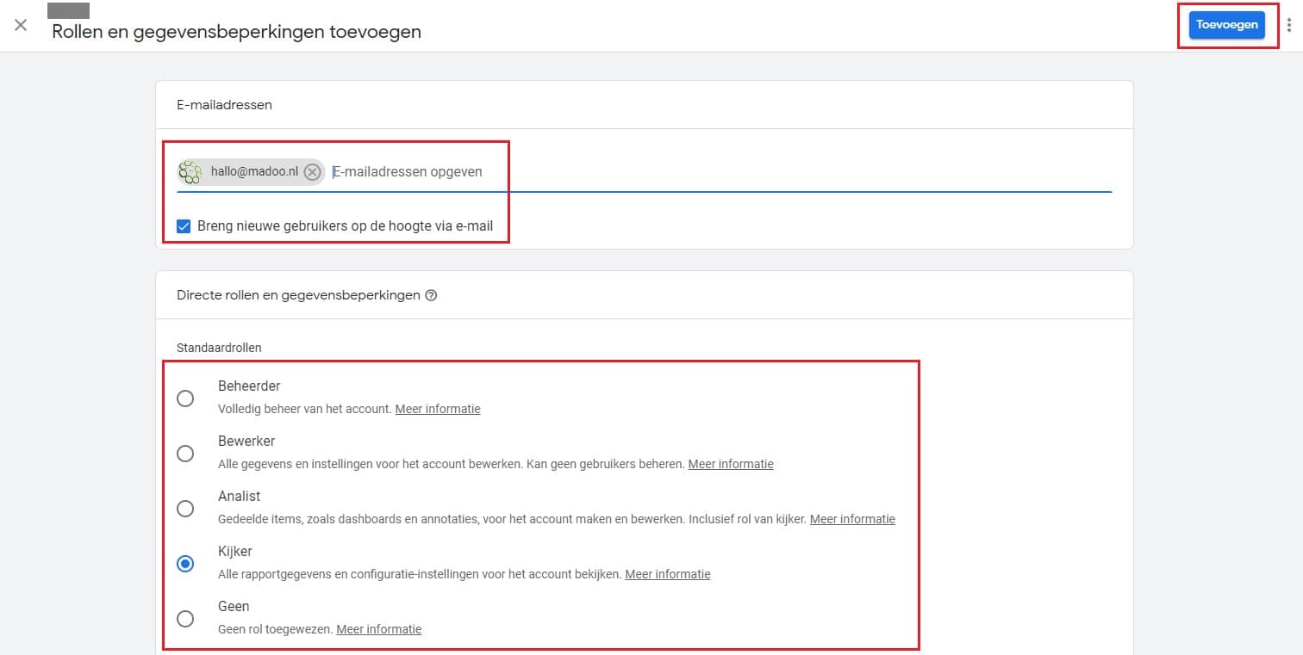Click the E-mailadressen section heading
1303x655 pixels.
[x=224, y=105]
